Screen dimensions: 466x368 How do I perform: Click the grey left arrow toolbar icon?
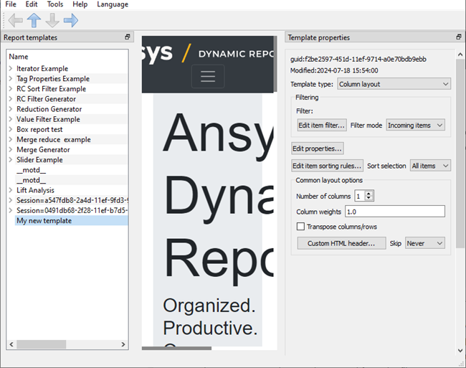click(x=16, y=20)
